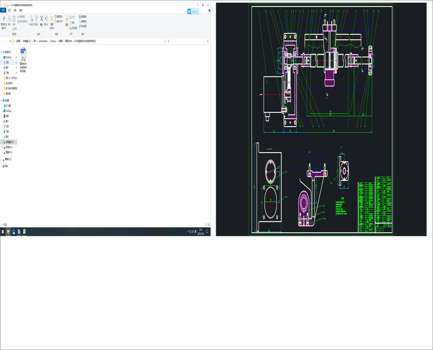The image size is (433, 350).
Task: Click Copy path in the ribbon
Action: coord(21,17)
